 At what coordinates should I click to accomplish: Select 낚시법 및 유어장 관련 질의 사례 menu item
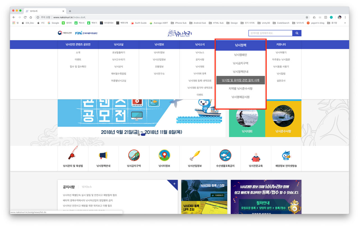[x=241, y=80]
